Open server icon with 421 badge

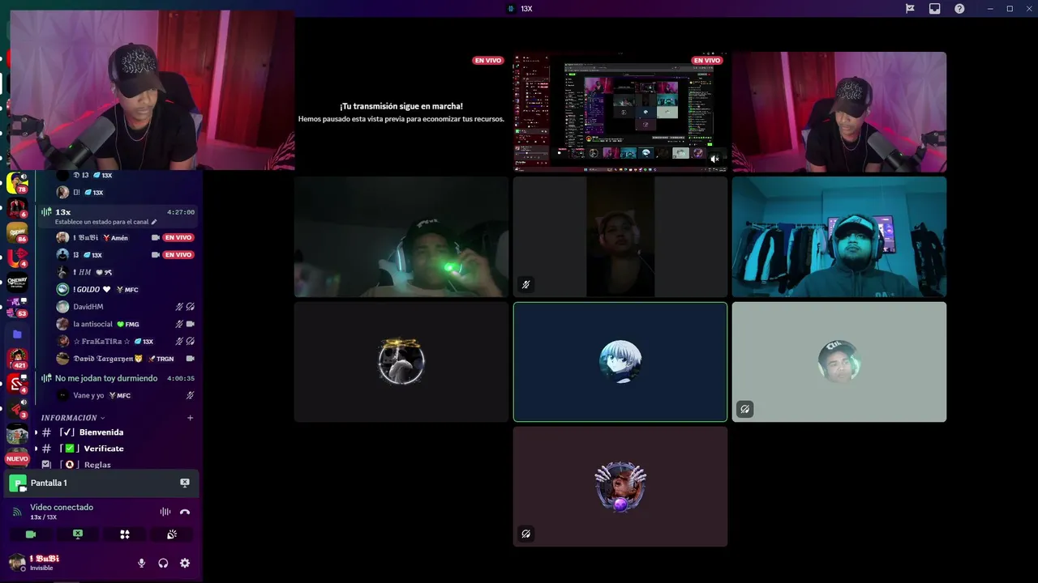coord(17,358)
